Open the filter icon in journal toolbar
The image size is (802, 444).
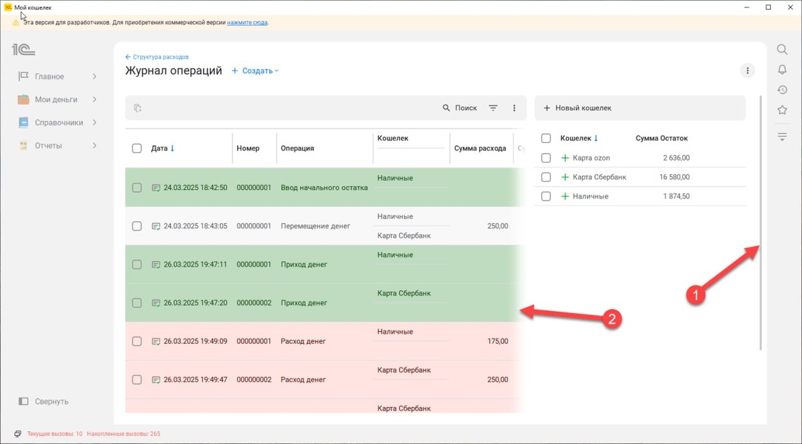(493, 108)
